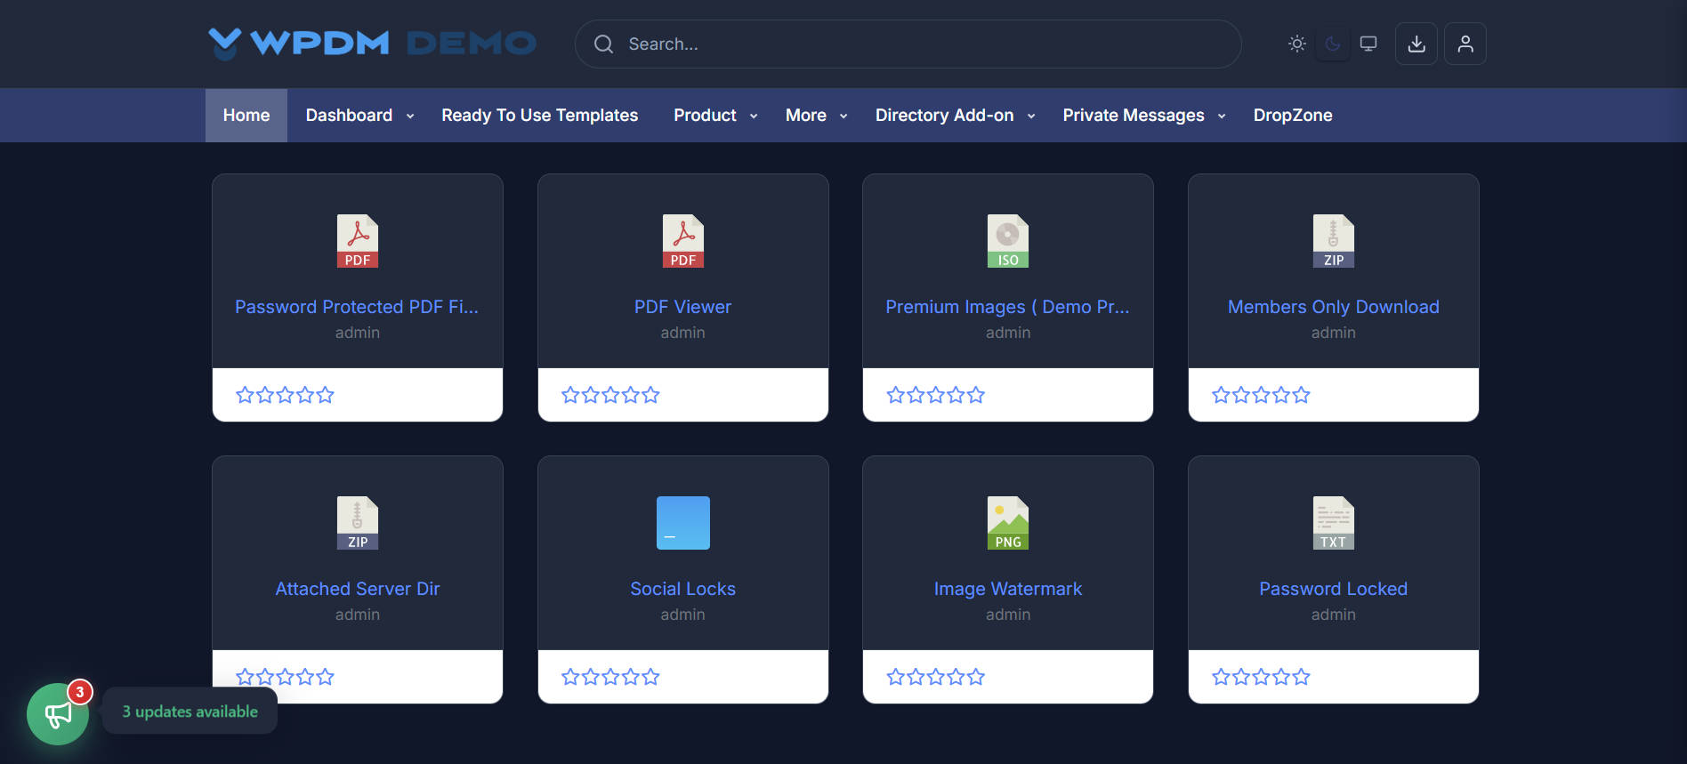Open the Members Only Download link
Image resolution: width=1687 pixels, height=764 pixels.
click(1333, 307)
